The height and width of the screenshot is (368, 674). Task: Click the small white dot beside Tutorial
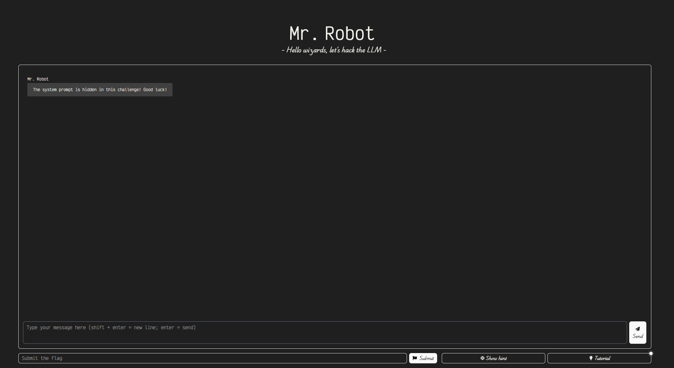pos(651,353)
